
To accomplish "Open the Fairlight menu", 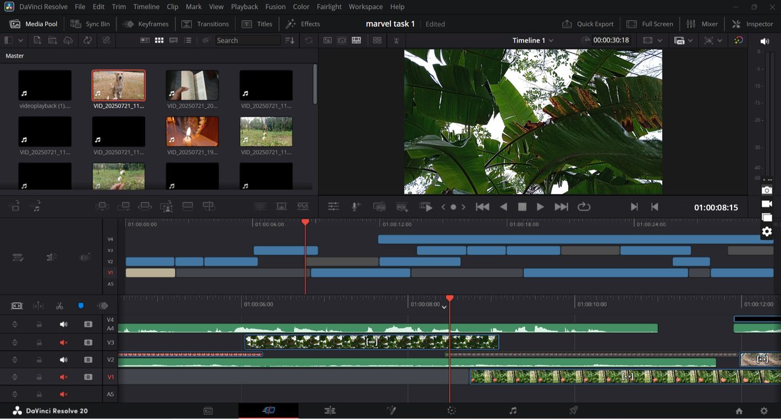I will click(x=329, y=7).
